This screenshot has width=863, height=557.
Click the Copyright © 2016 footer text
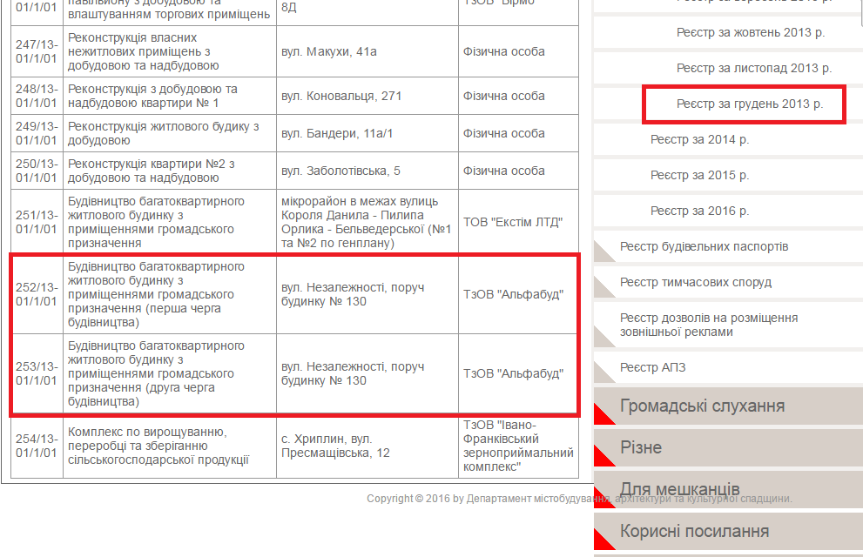pyautogui.click(x=580, y=499)
